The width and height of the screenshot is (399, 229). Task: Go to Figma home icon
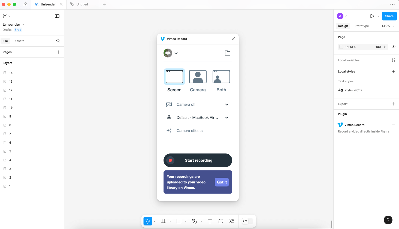click(25, 4)
